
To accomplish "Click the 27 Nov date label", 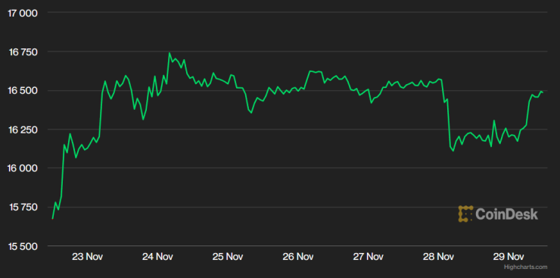I will coord(369,256).
